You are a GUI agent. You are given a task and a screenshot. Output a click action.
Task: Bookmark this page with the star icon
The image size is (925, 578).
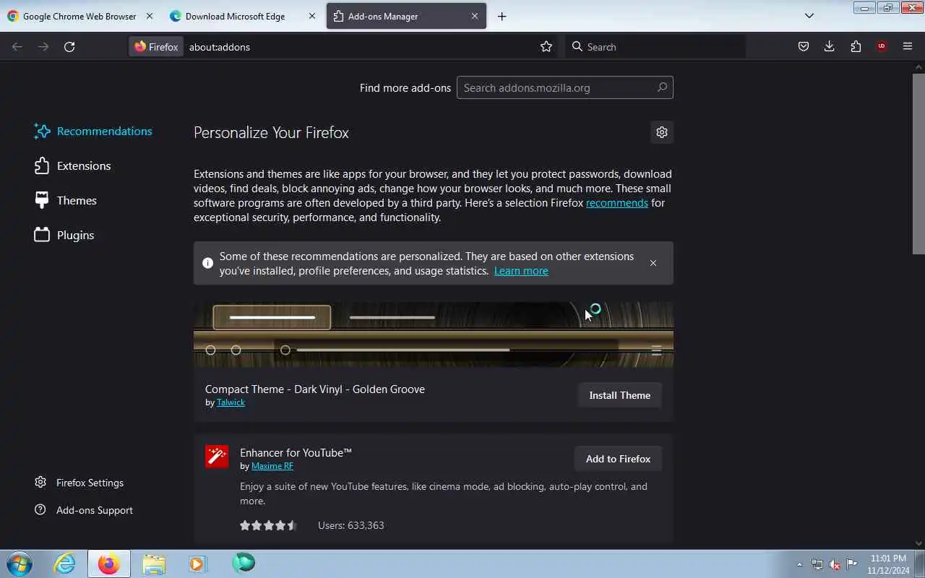point(546,46)
